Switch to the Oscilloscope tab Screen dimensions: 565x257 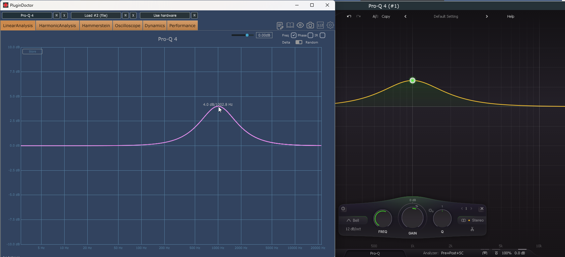128,26
